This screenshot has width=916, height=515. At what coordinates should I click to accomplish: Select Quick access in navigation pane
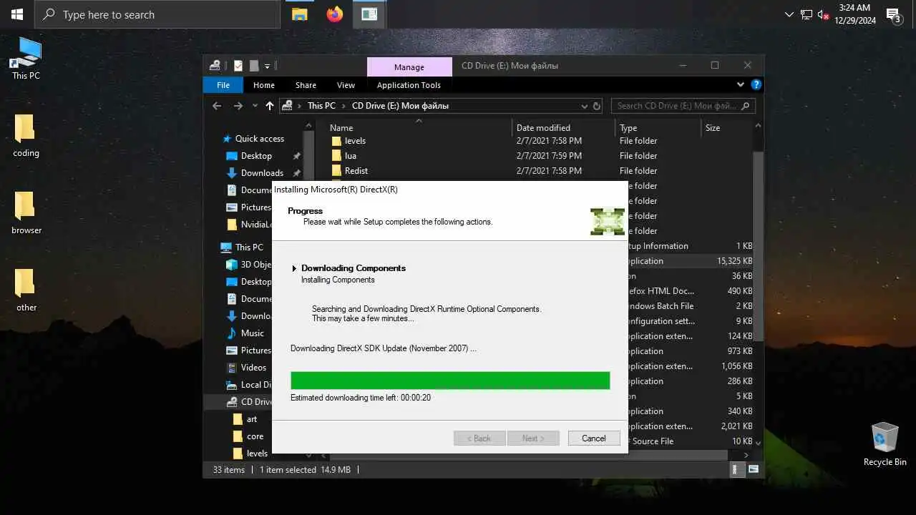[259, 139]
